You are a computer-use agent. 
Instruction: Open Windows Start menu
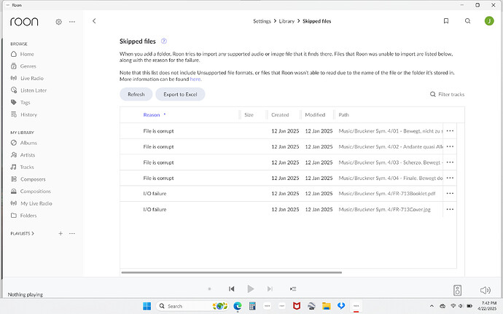pyautogui.click(x=147, y=306)
